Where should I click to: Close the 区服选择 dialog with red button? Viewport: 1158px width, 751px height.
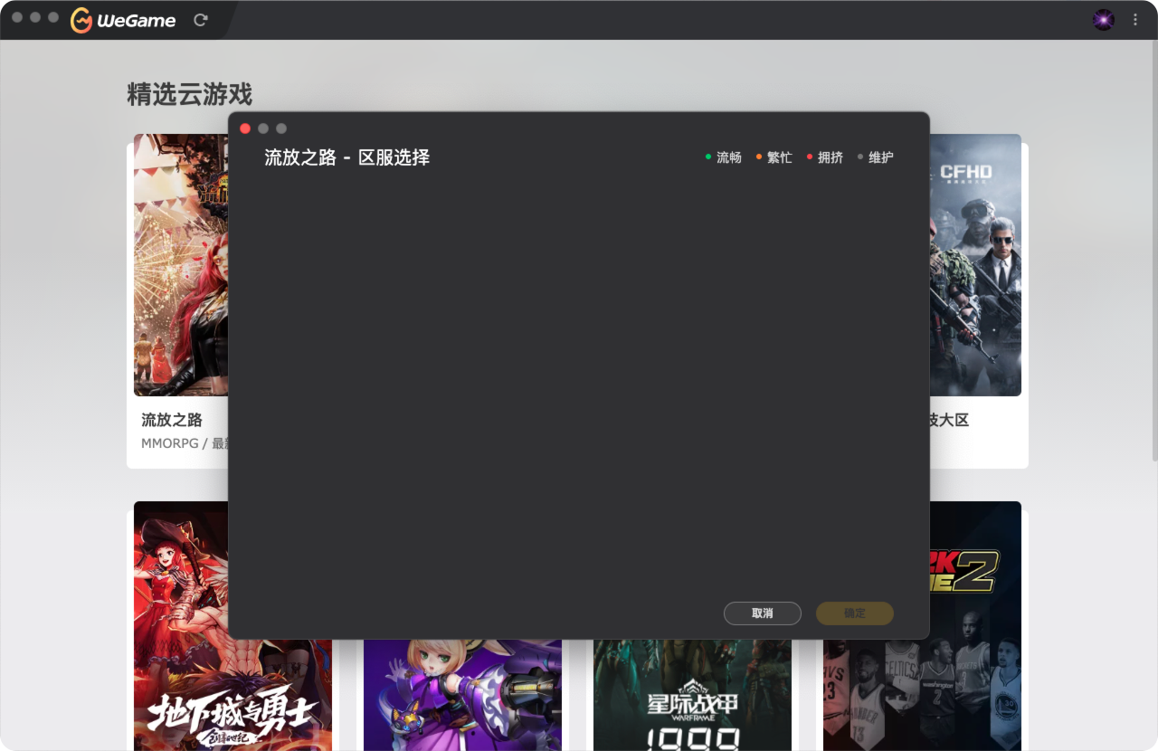pyautogui.click(x=245, y=128)
